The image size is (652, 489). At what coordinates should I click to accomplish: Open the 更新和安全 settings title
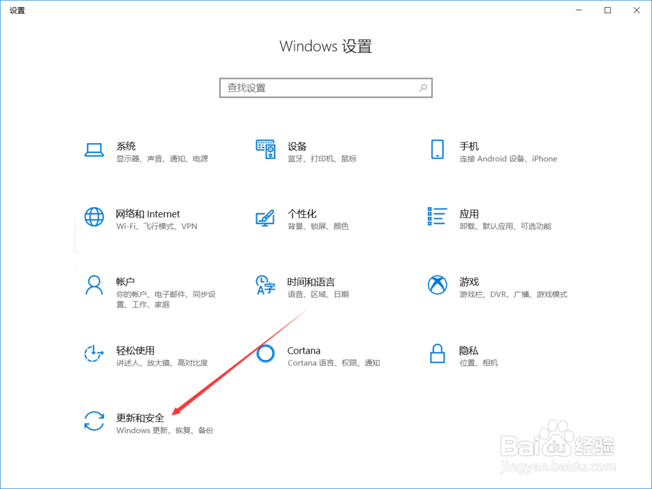140,418
